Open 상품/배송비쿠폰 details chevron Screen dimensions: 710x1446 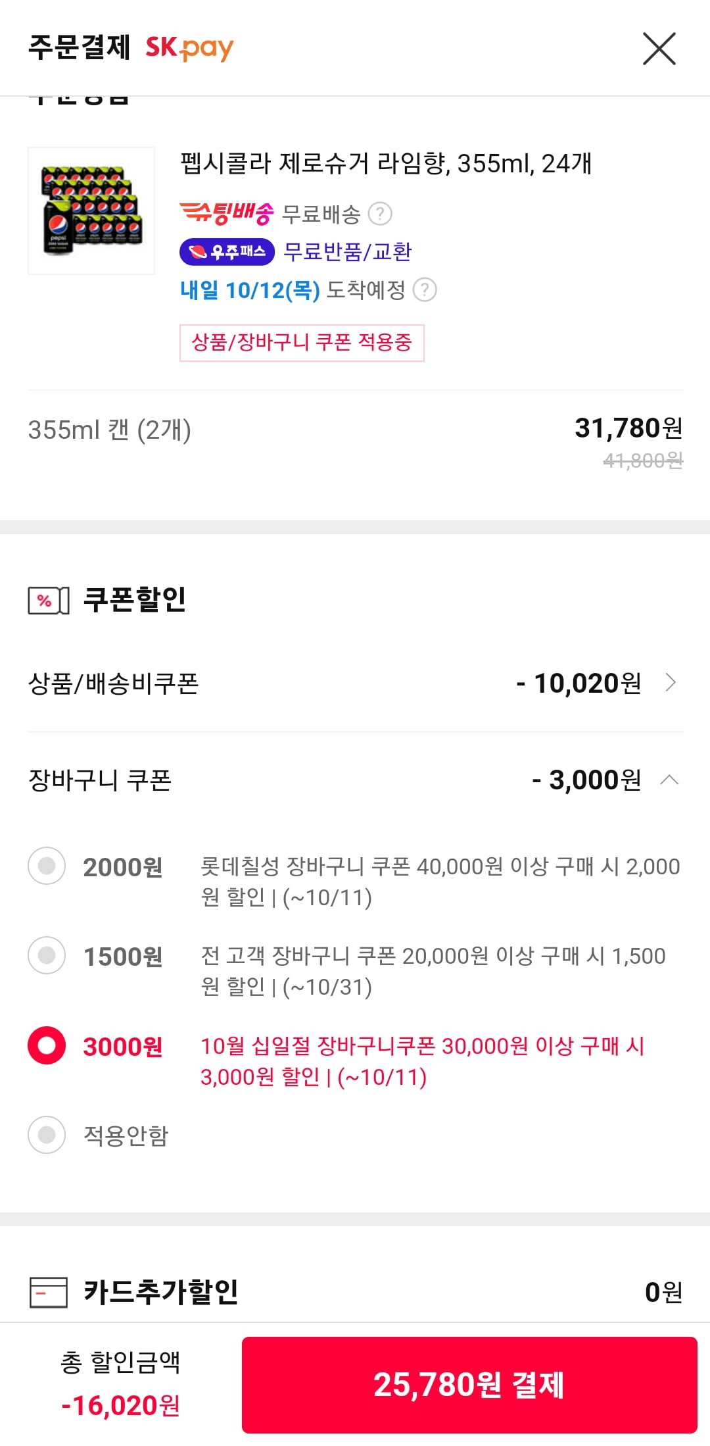click(670, 683)
